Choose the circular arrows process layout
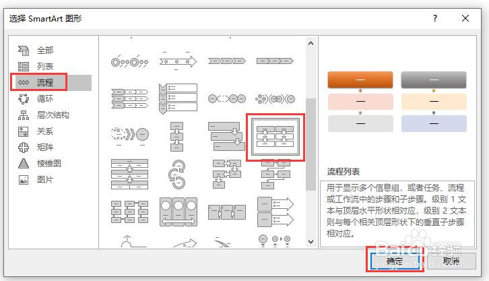 tap(177, 174)
